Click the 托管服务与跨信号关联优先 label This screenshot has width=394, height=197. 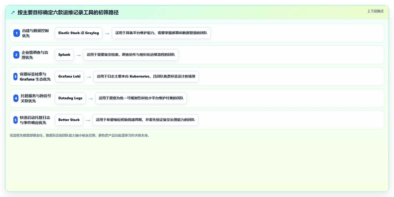(x=36, y=98)
